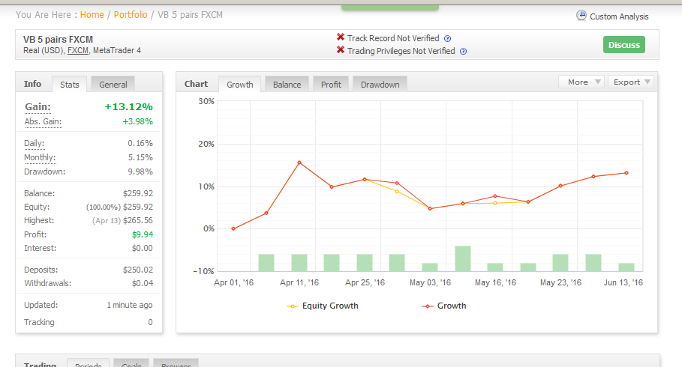The width and height of the screenshot is (682, 367).
Task: Click the Withdrawals $0.04 value
Action: click(x=143, y=283)
